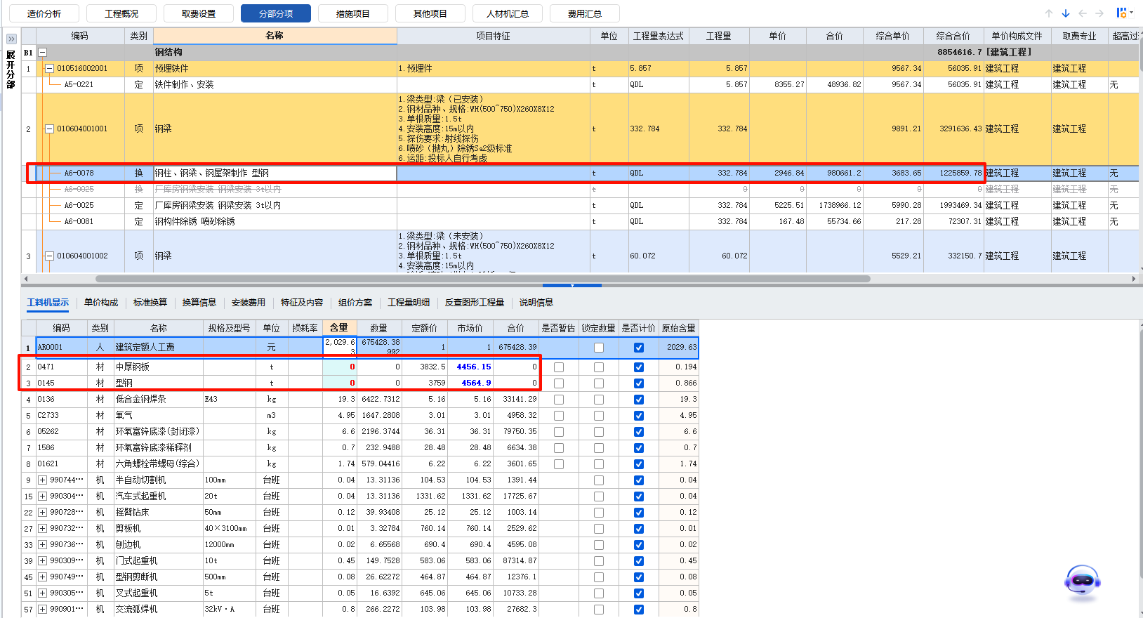
Task: Click the robot assistant icon
Action: coord(1082,581)
